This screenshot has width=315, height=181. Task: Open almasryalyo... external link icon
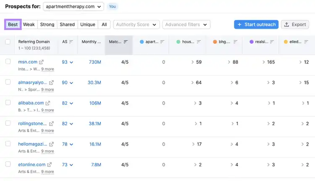51,83
